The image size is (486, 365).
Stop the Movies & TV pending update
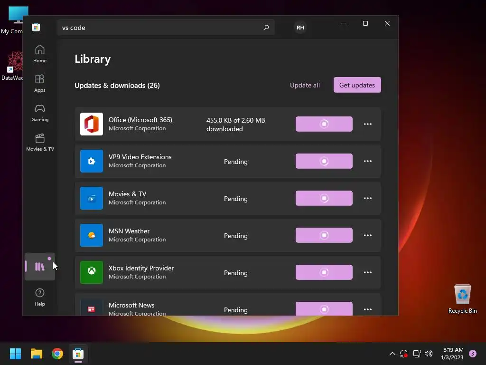(x=324, y=198)
